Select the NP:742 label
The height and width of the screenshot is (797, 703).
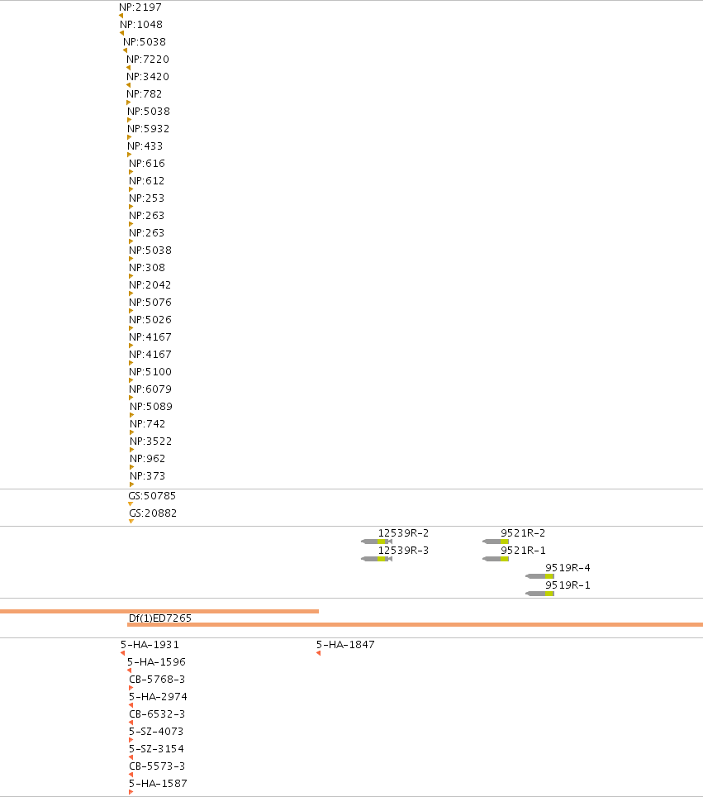[147, 423]
